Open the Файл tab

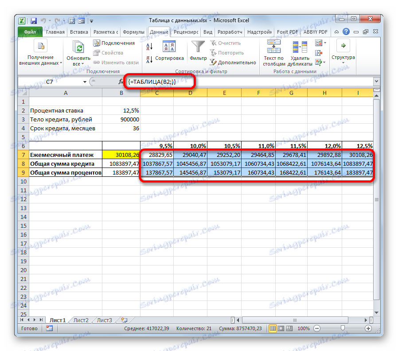pos(30,32)
